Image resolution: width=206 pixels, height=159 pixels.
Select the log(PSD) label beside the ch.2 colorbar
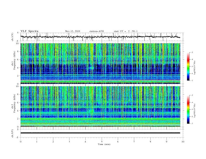[x=195, y=111]
